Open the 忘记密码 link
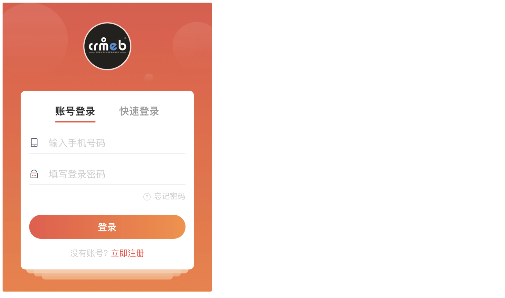The image size is (505, 298). (169, 196)
